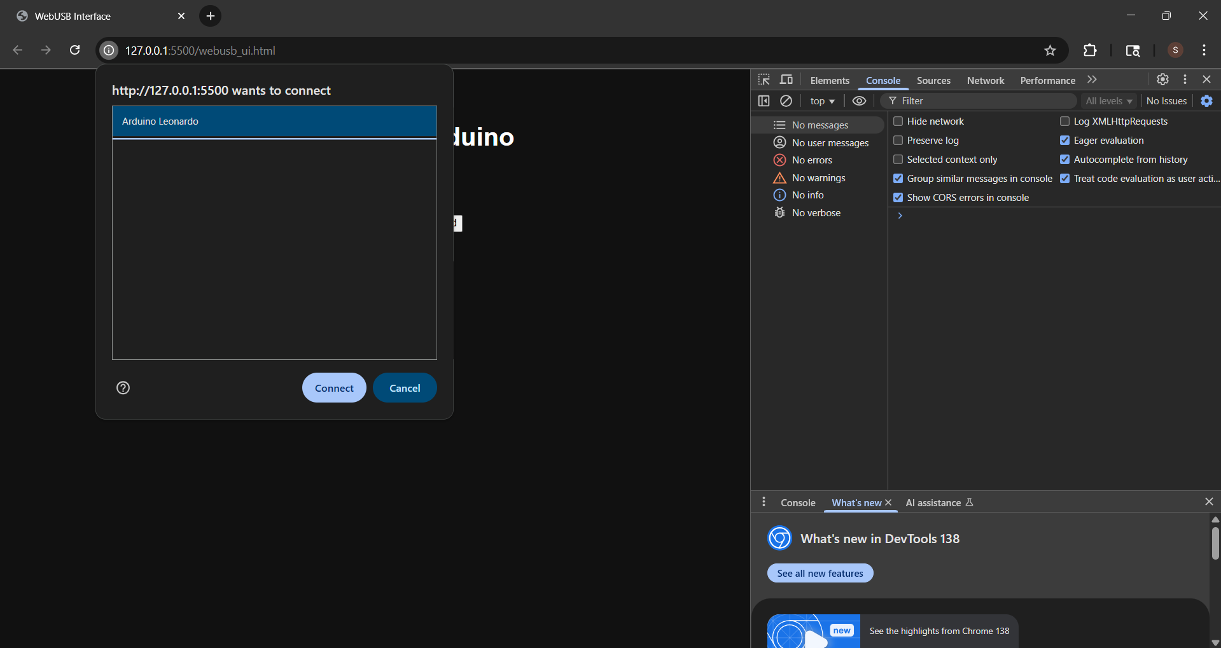Open DevTools settings gear icon
The width and height of the screenshot is (1221, 648).
1162,79
